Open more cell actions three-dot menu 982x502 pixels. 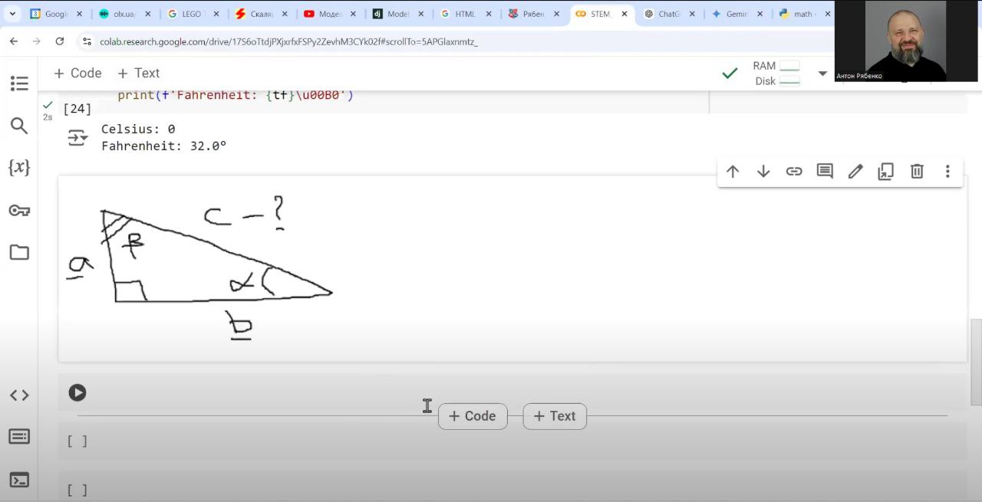coord(947,172)
